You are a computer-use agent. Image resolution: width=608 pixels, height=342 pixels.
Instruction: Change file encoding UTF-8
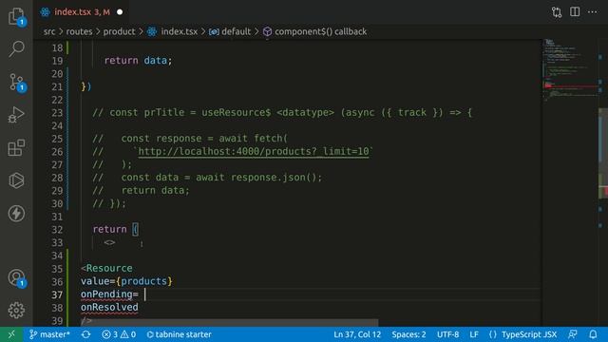[447, 334]
